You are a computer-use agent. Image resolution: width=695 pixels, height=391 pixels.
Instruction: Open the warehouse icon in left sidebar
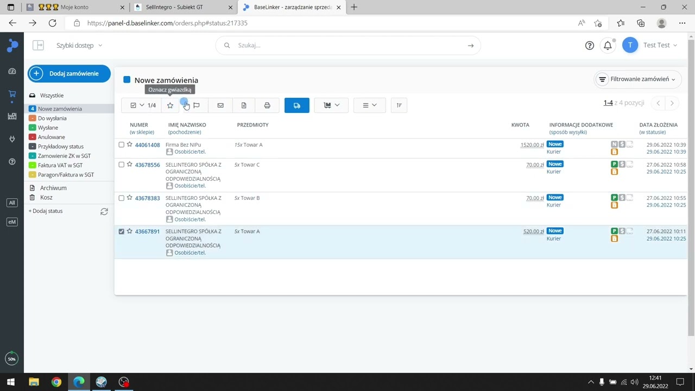(12, 116)
